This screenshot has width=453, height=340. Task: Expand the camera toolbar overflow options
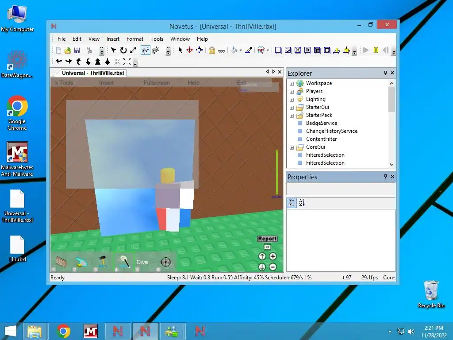click(135, 63)
